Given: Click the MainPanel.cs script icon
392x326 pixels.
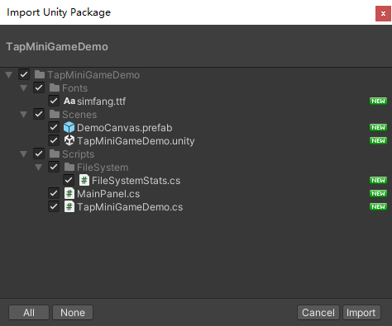Looking at the screenshot, I should coord(69,193).
